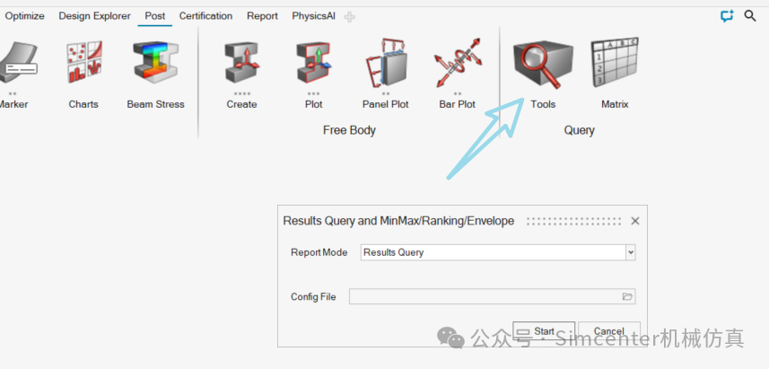This screenshot has height=369, width=769.
Task: Open the Design Explorer tab
Action: click(x=94, y=16)
